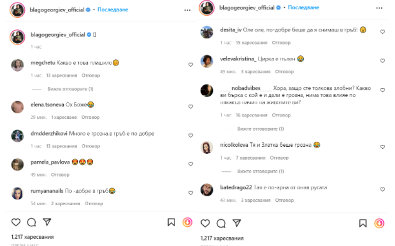Like megchetu's comment with the heart

(x=191, y=64)
